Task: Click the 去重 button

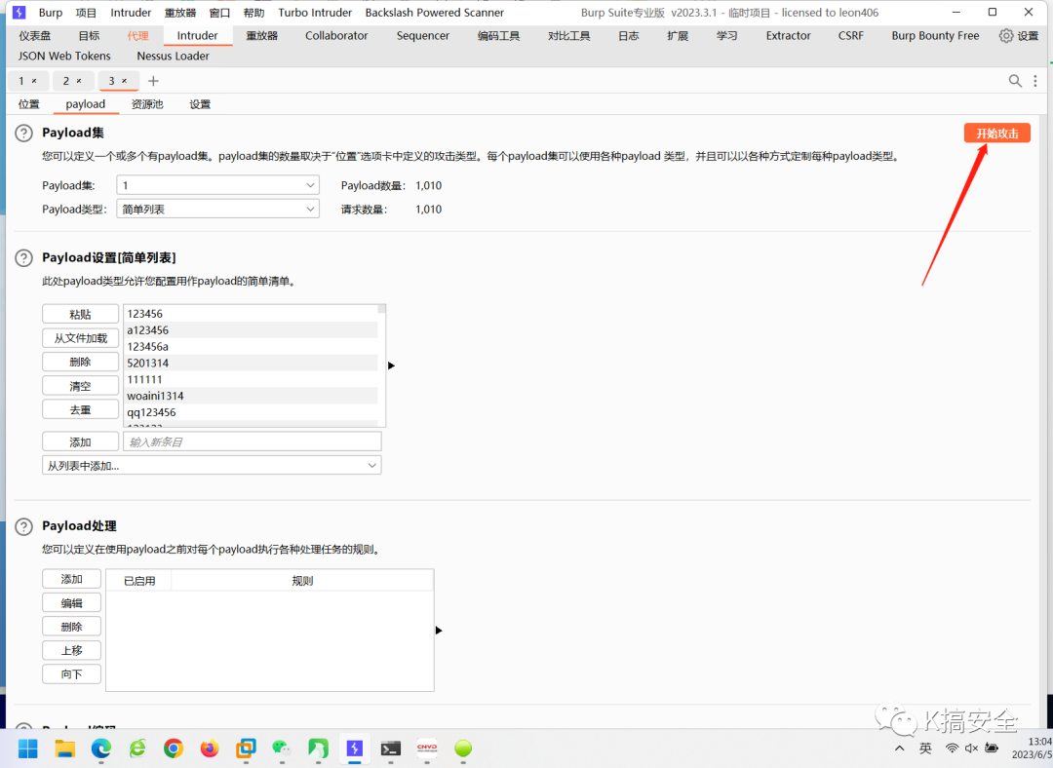Action: 80,409
